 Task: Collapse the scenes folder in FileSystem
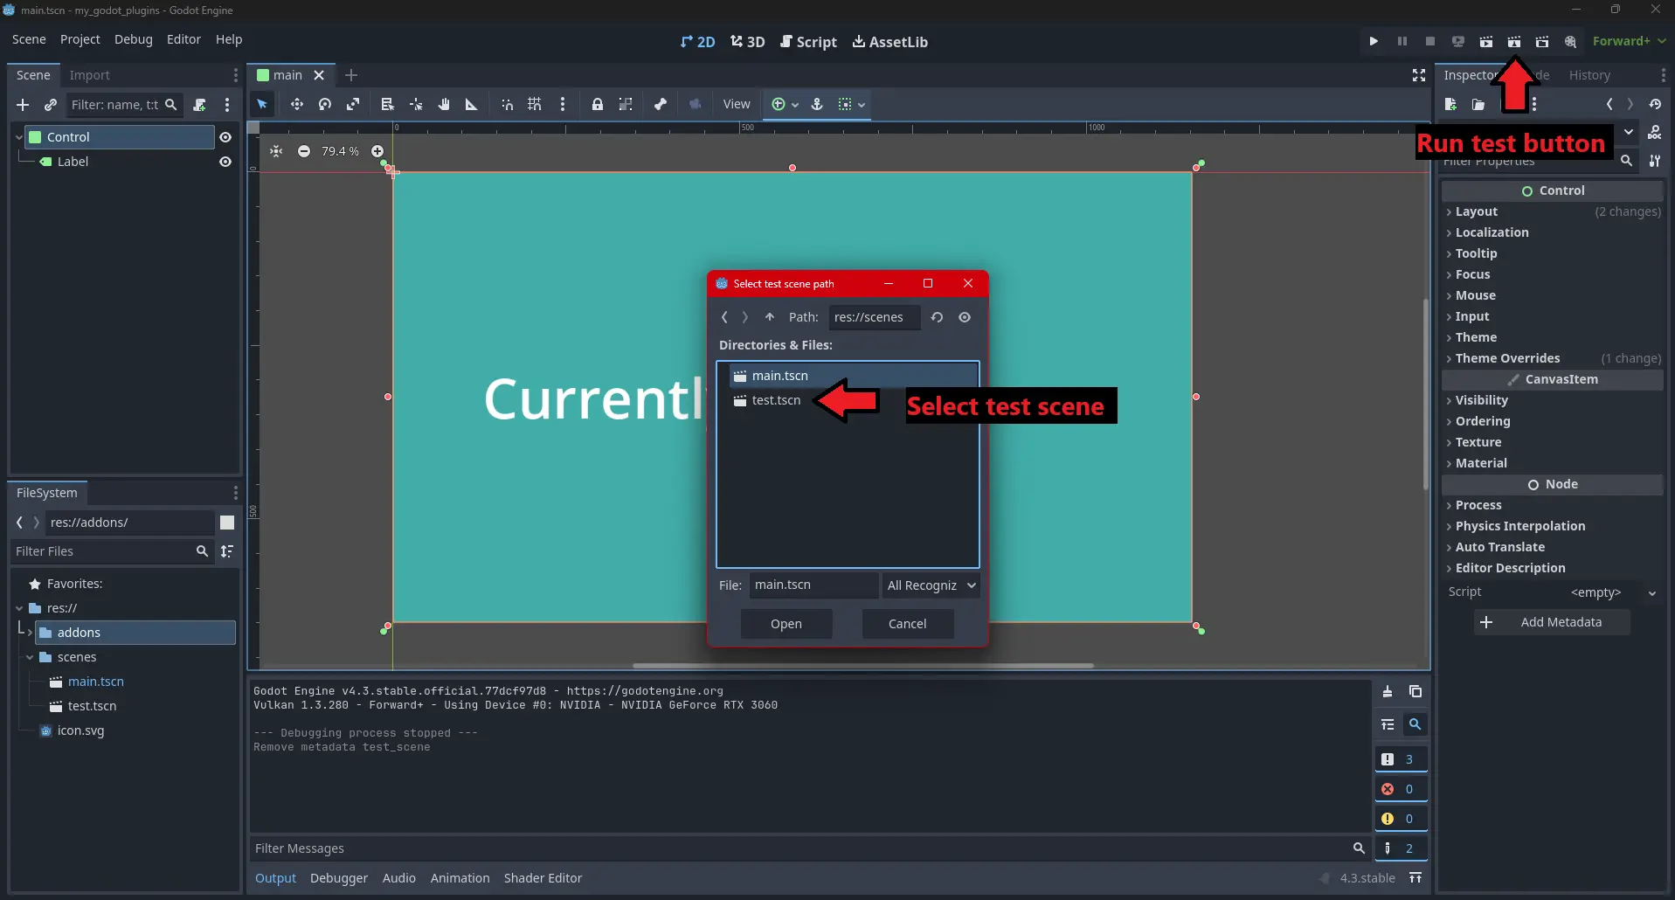coord(30,657)
